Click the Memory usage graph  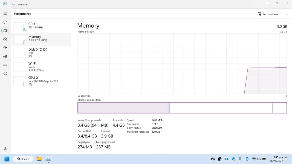point(182,64)
